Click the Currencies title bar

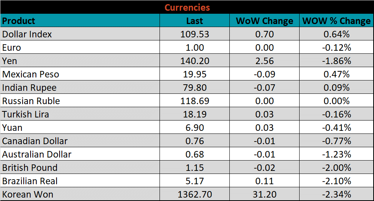click(x=187, y=7)
